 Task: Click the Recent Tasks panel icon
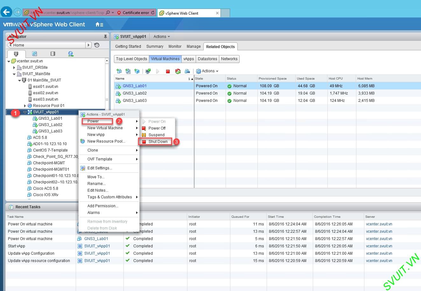(11, 207)
